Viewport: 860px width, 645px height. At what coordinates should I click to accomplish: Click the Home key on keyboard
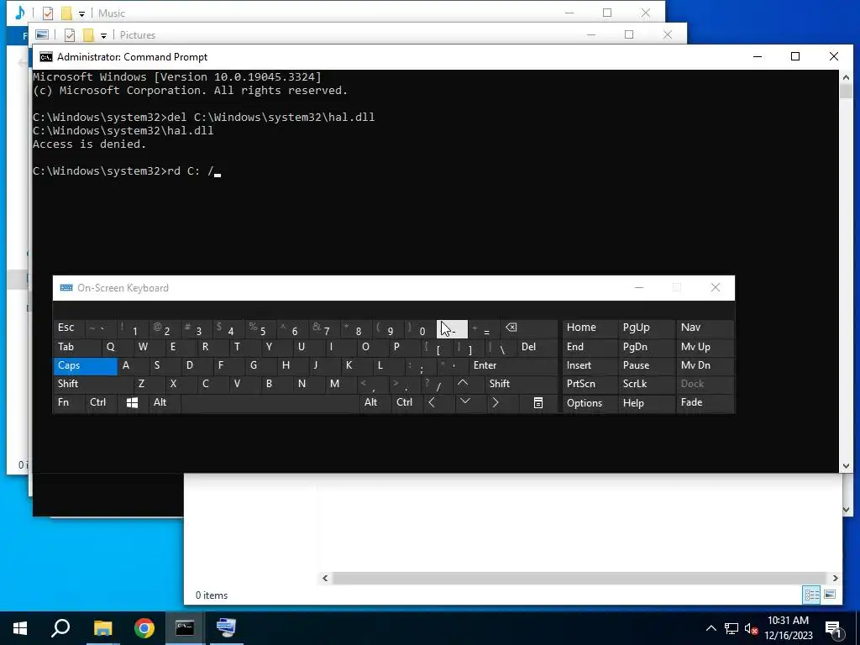pos(589,328)
